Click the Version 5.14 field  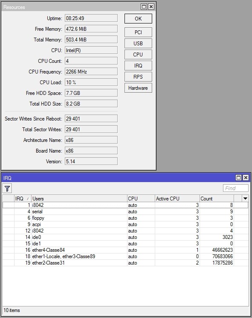(91, 162)
